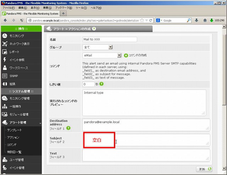Click the Text フィールド 3 text area
The width and height of the screenshot is (227, 175).
(x=146, y=155)
